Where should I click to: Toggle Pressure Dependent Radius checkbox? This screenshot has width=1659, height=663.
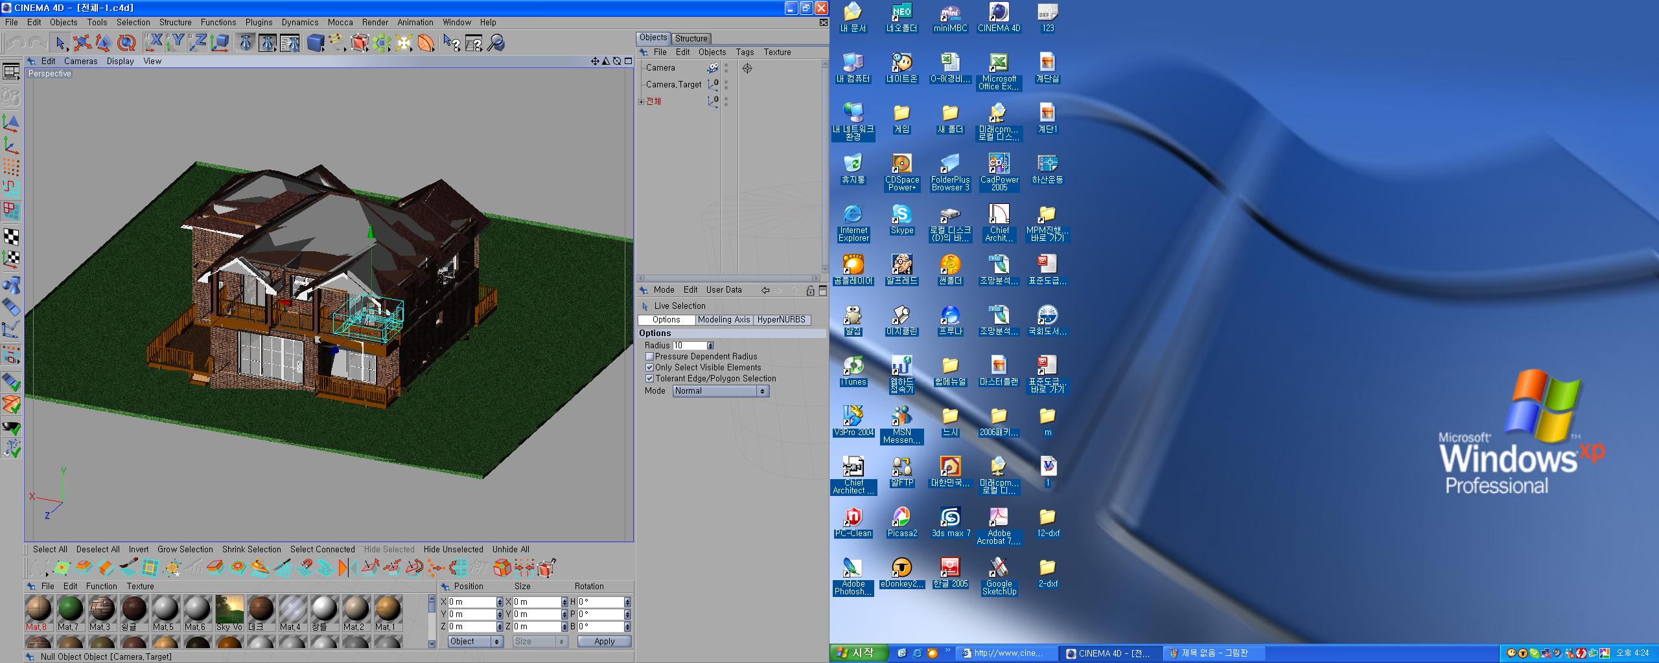[649, 357]
